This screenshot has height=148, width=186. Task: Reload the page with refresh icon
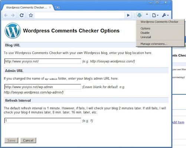[x=22, y=15]
